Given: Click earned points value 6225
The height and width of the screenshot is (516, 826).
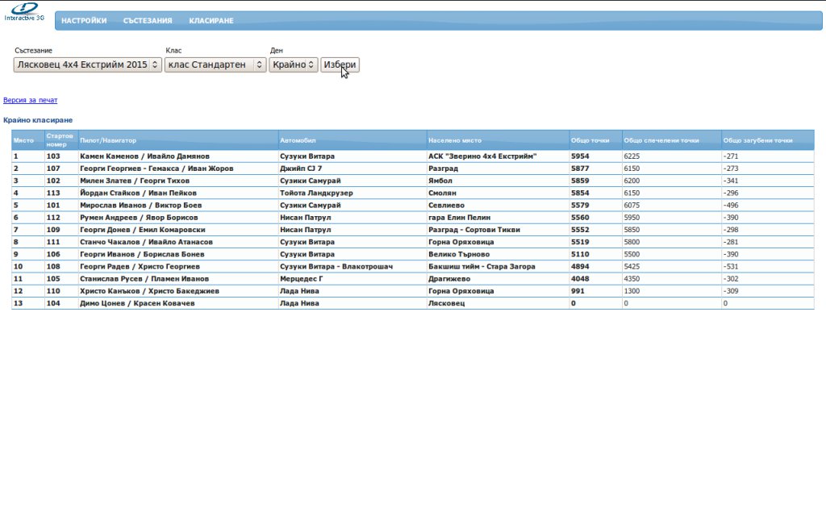Looking at the screenshot, I should (x=632, y=156).
